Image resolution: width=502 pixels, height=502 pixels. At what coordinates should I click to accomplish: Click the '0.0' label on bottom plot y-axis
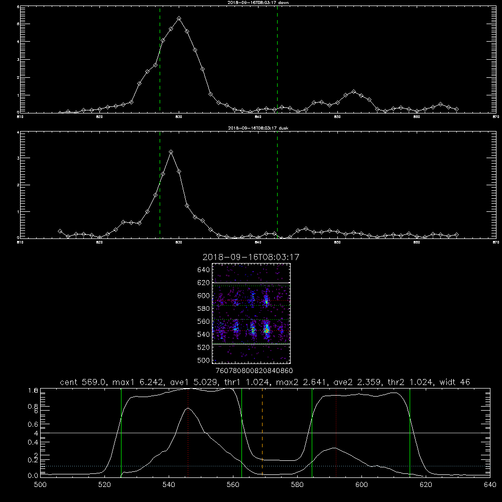pyautogui.click(x=33, y=476)
